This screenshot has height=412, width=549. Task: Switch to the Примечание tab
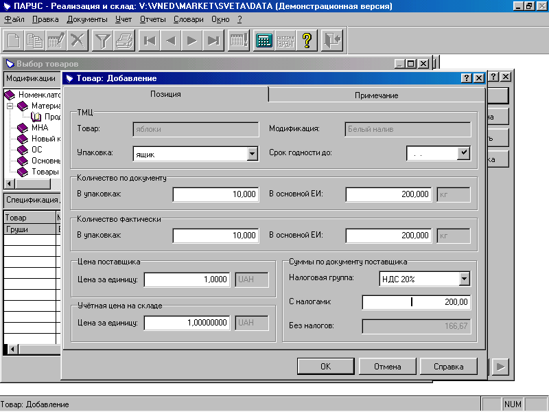coord(376,95)
